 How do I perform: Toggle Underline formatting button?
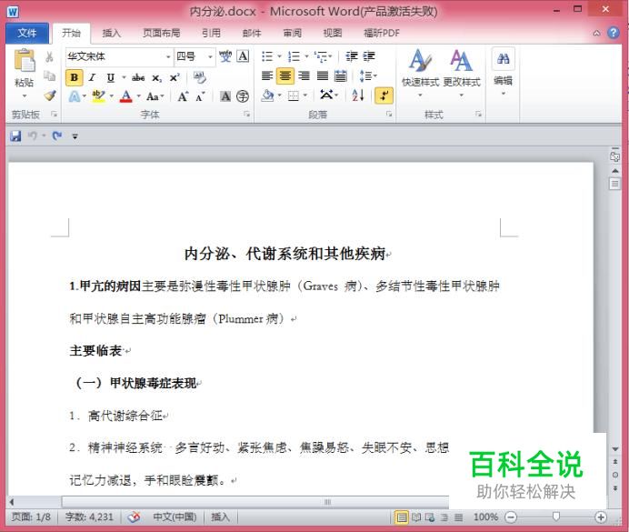click(110, 77)
